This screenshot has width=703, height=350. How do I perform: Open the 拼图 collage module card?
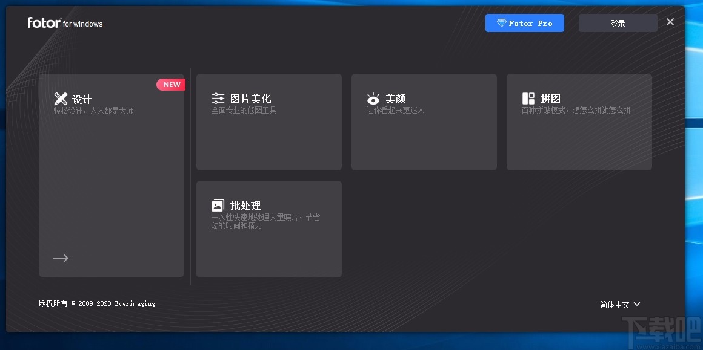[579, 121]
